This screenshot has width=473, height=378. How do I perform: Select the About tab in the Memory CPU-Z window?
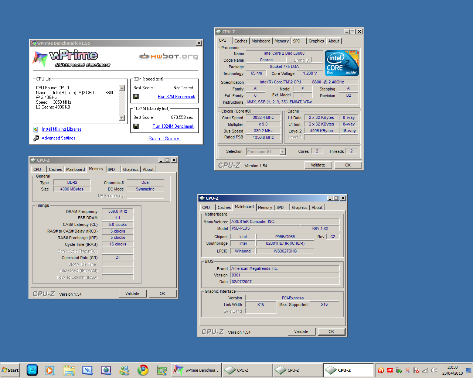pyautogui.click(x=148, y=169)
